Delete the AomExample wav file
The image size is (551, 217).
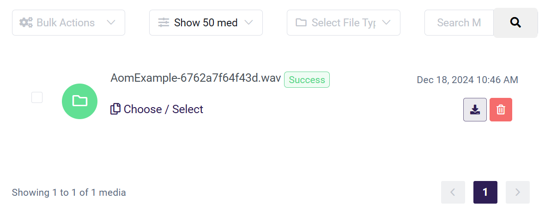click(501, 110)
